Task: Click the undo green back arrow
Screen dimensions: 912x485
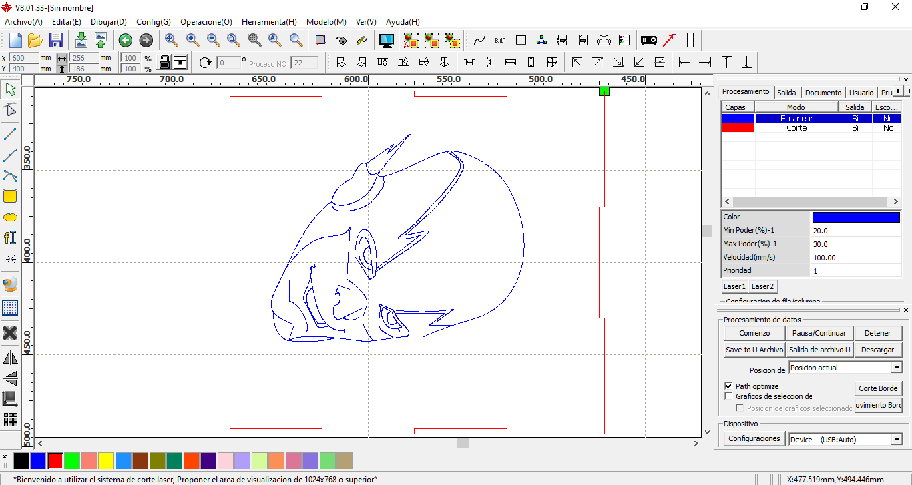Action: (125, 40)
